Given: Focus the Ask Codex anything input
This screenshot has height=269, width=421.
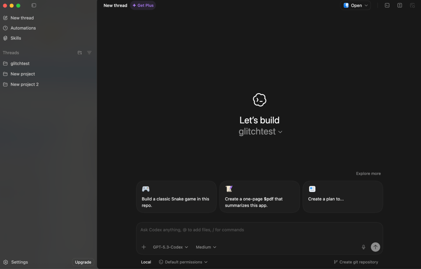Looking at the screenshot, I should coord(259,230).
